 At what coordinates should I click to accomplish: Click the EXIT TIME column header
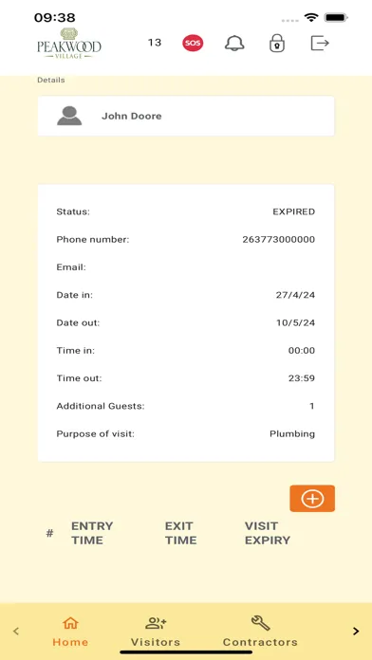[x=180, y=533]
